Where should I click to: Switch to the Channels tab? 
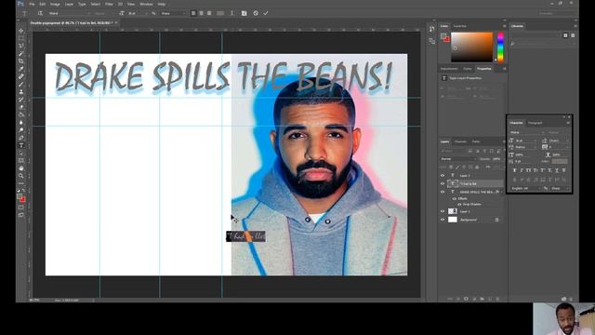tap(460, 141)
